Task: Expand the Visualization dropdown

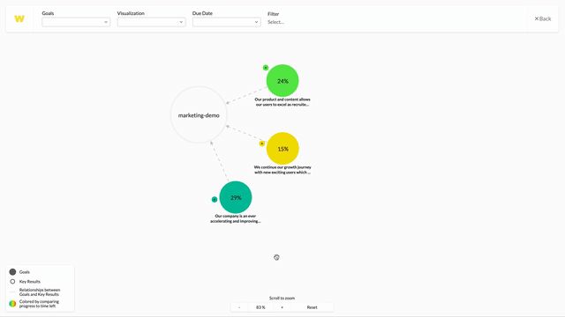Action: (x=151, y=22)
